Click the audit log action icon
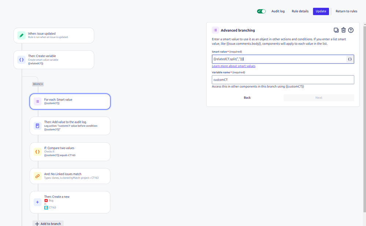Viewport: 366px width, 226px height. click(37, 125)
